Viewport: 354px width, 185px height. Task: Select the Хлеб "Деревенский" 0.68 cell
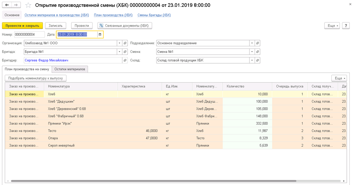tap(81, 109)
